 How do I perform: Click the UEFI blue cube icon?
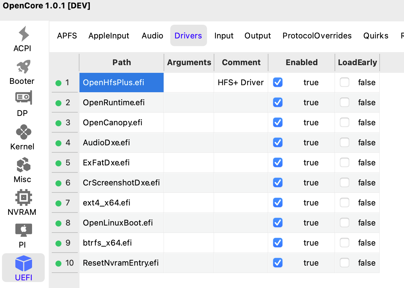click(23, 263)
